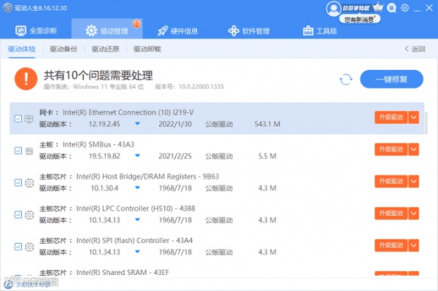Select Intel(R) SPI (flash) Controller - 43A4

click(x=134, y=241)
